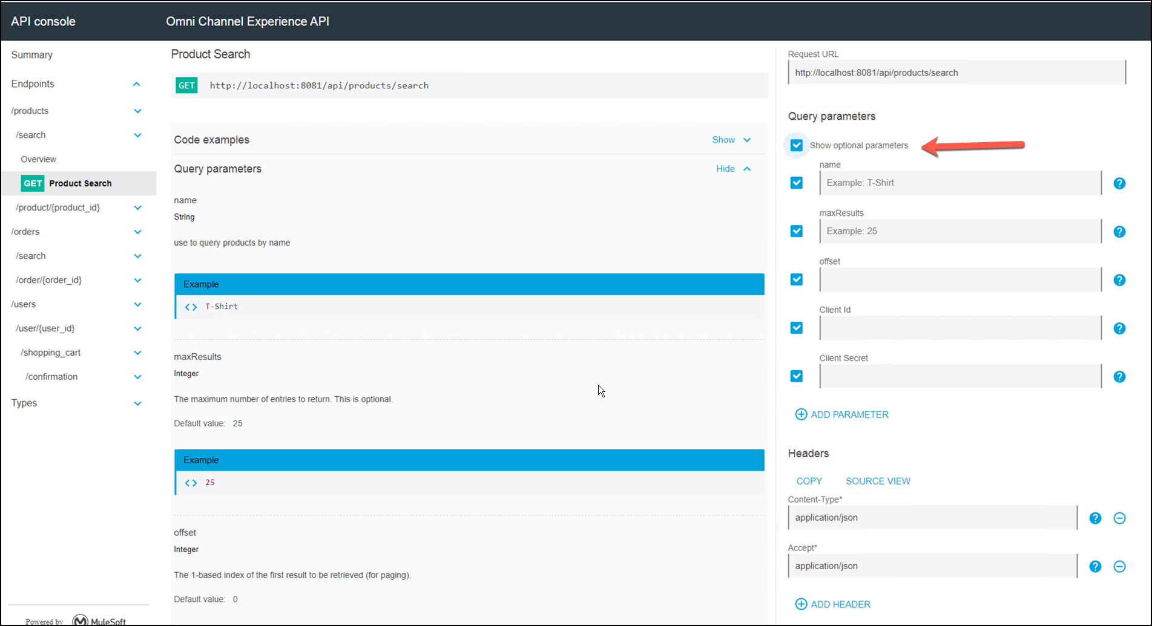Click the 'use to query products by name' text

click(x=232, y=243)
